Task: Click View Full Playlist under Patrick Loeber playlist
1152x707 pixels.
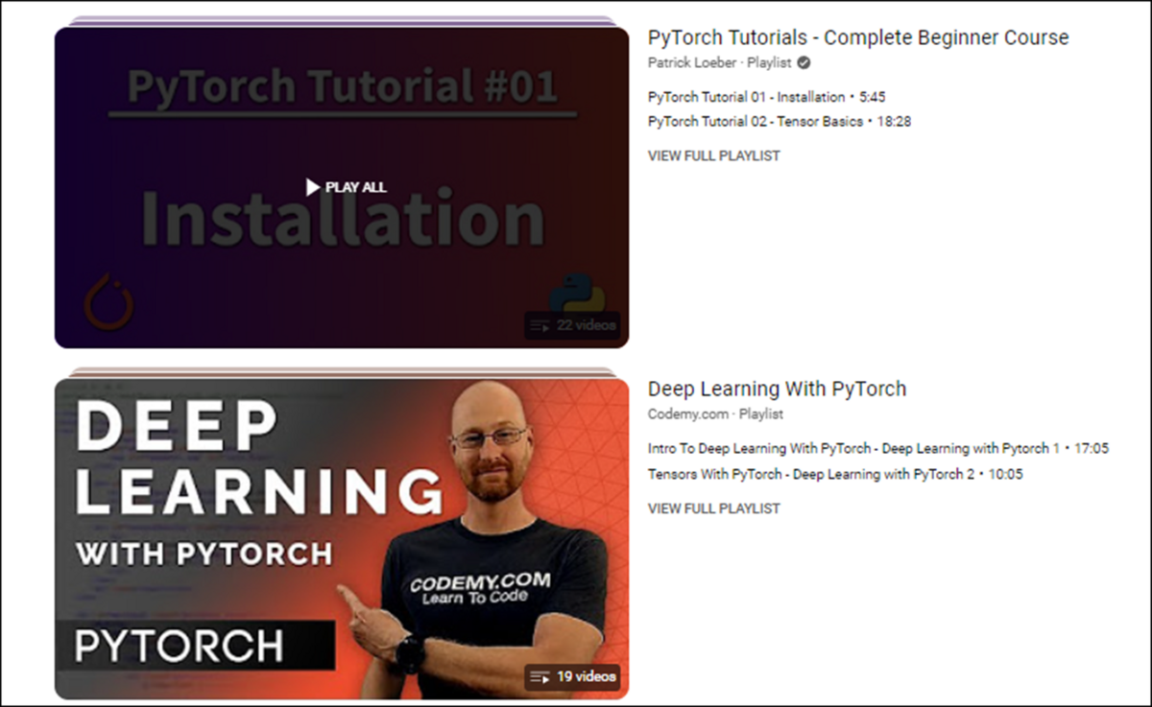Action: [x=714, y=155]
